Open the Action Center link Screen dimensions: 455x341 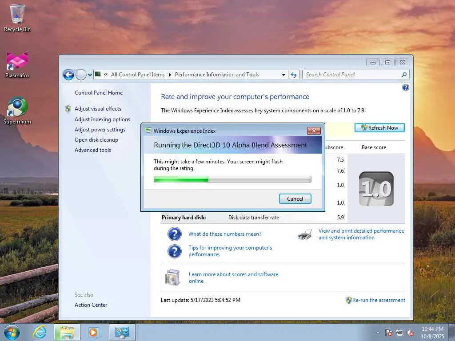91,305
